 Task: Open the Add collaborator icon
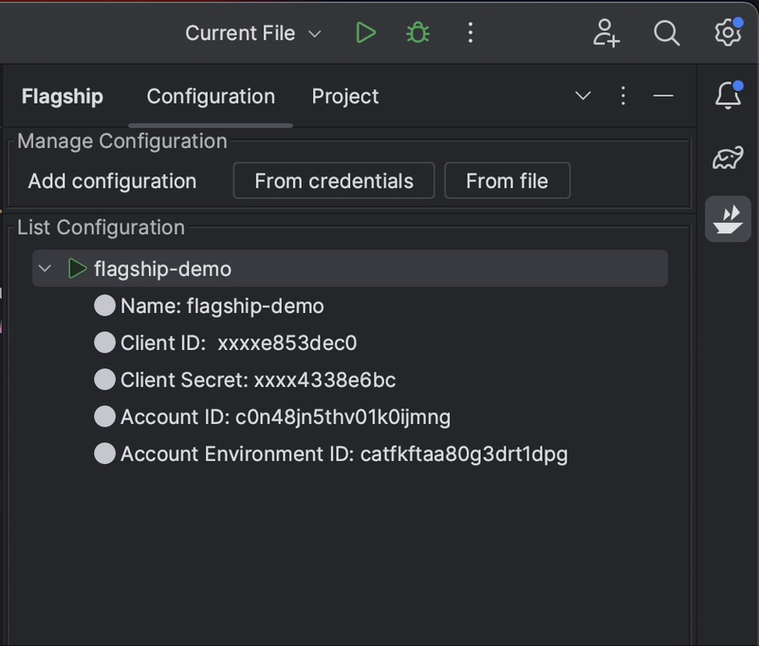pos(606,33)
